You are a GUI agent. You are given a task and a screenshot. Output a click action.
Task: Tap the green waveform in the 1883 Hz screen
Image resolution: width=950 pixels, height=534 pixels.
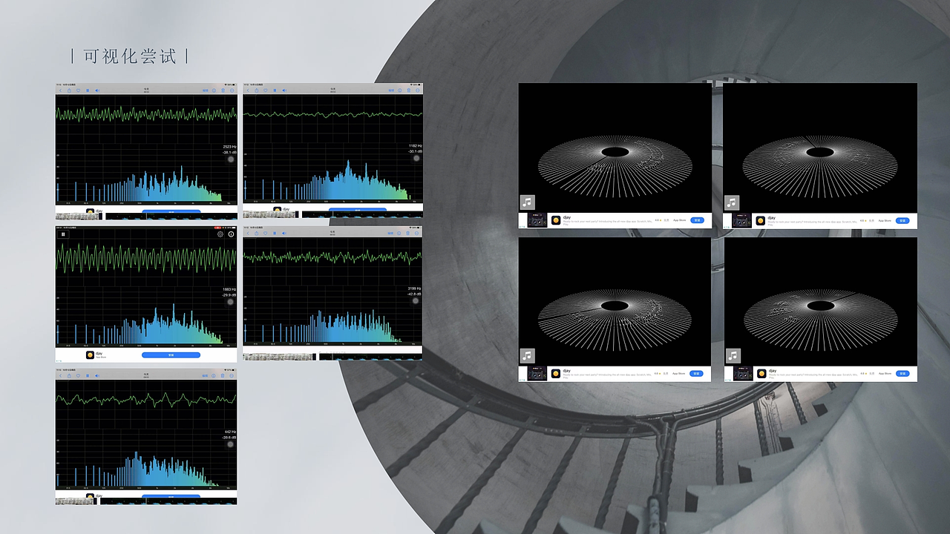pyautogui.click(x=146, y=259)
